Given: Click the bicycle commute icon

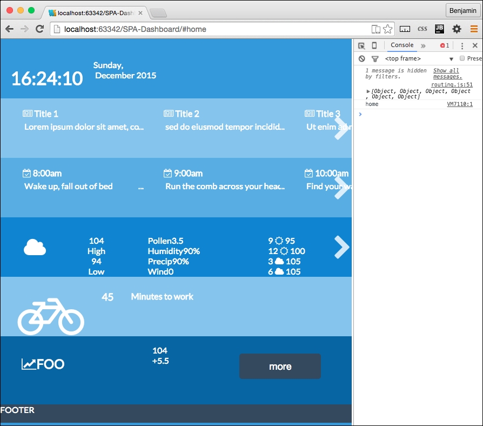Looking at the screenshot, I should click(x=51, y=316).
